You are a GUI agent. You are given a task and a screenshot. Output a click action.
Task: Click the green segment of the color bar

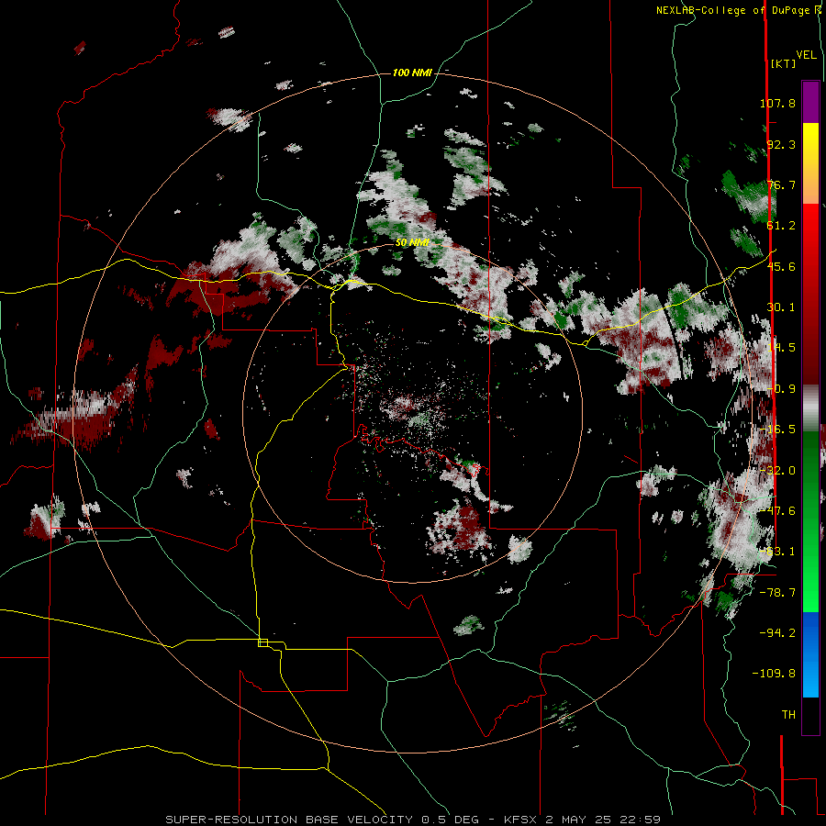coord(810,521)
